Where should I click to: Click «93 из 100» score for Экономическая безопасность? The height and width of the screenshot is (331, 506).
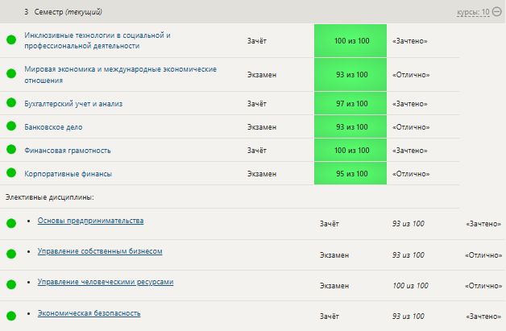coord(409,317)
